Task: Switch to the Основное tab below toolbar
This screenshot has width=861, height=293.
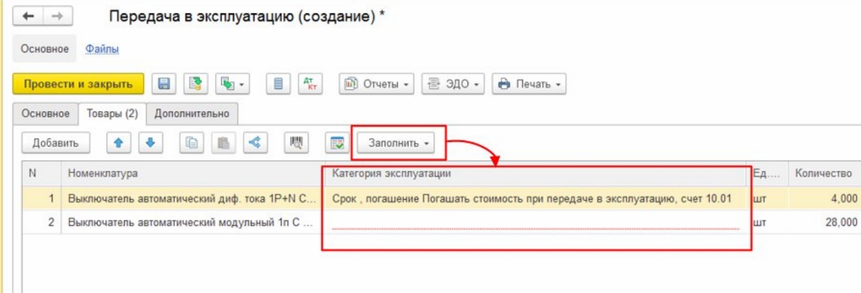Action: 45,114
